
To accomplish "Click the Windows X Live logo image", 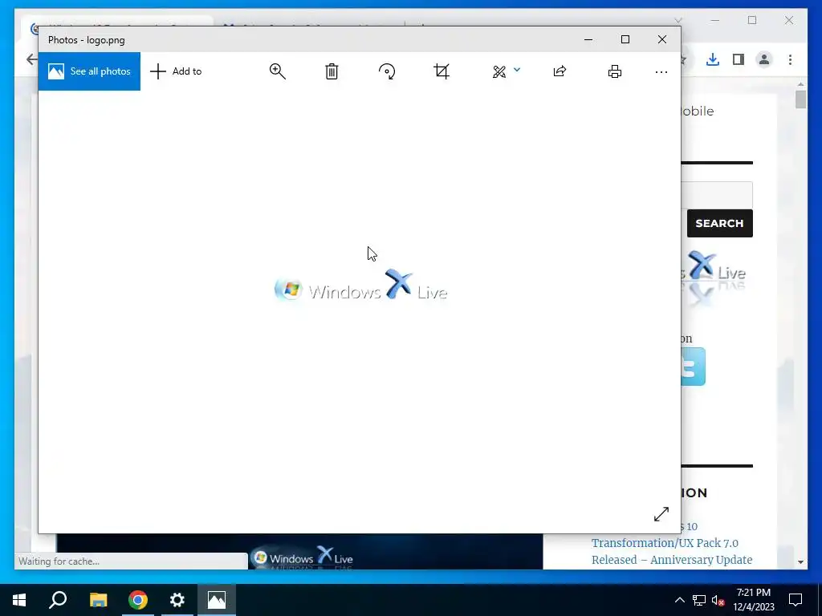I will (361, 285).
